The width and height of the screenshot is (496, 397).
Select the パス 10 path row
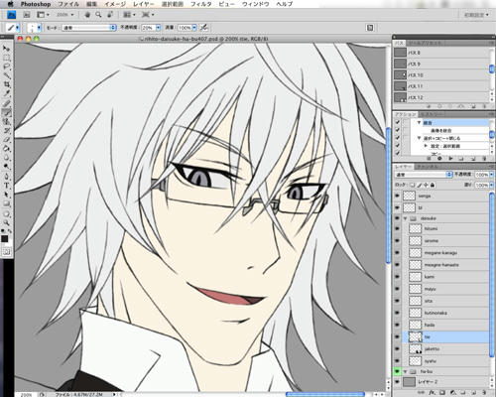click(x=440, y=75)
